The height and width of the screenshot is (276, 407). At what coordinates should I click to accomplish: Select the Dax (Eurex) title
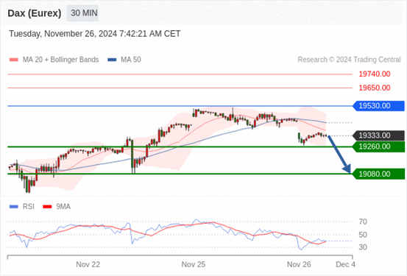35,13
